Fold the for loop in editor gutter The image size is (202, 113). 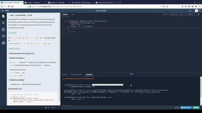click(64, 26)
